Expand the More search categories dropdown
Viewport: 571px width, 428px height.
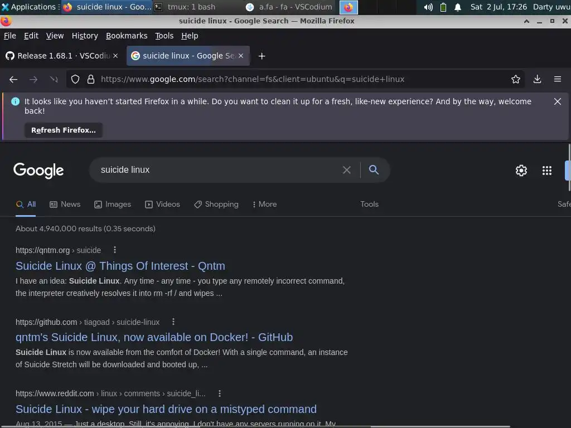pyautogui.click(x=264, y=205)
